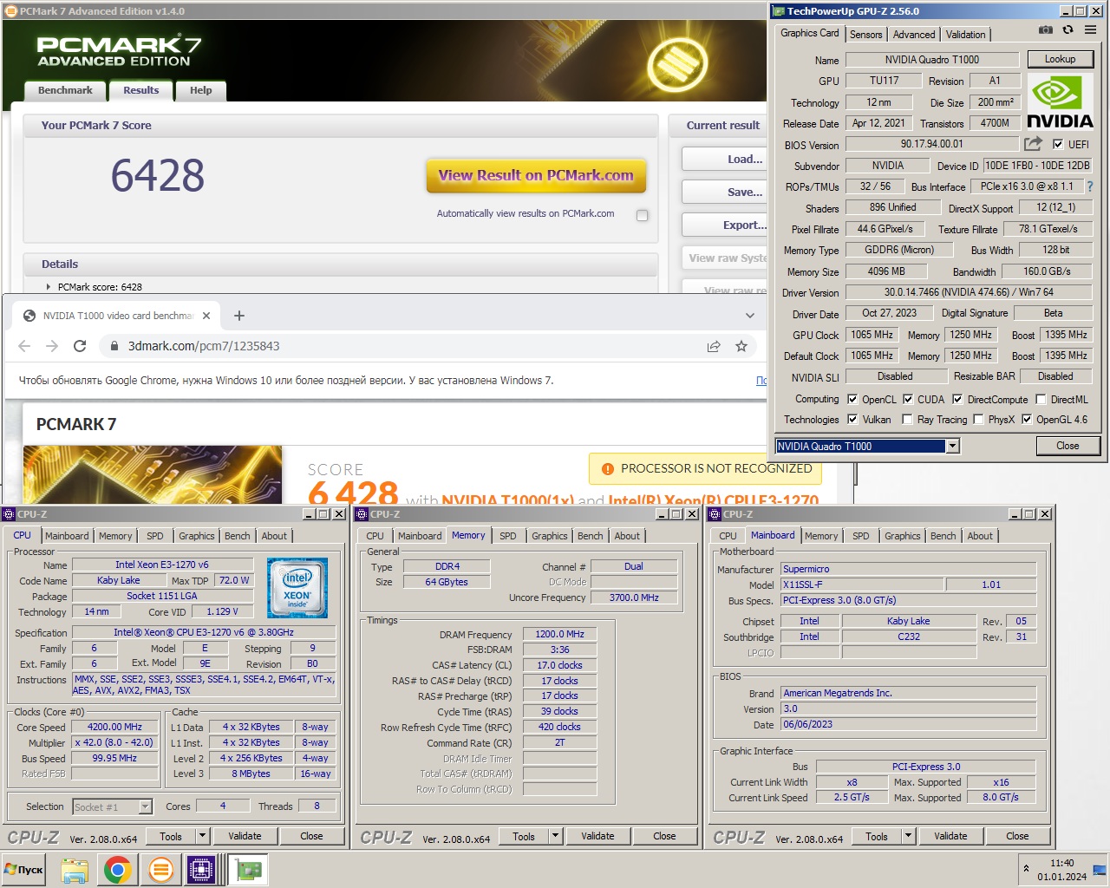Click PCMark Export... button
The width and height of the screenshot is (1110, 888).
pos(725,225)
